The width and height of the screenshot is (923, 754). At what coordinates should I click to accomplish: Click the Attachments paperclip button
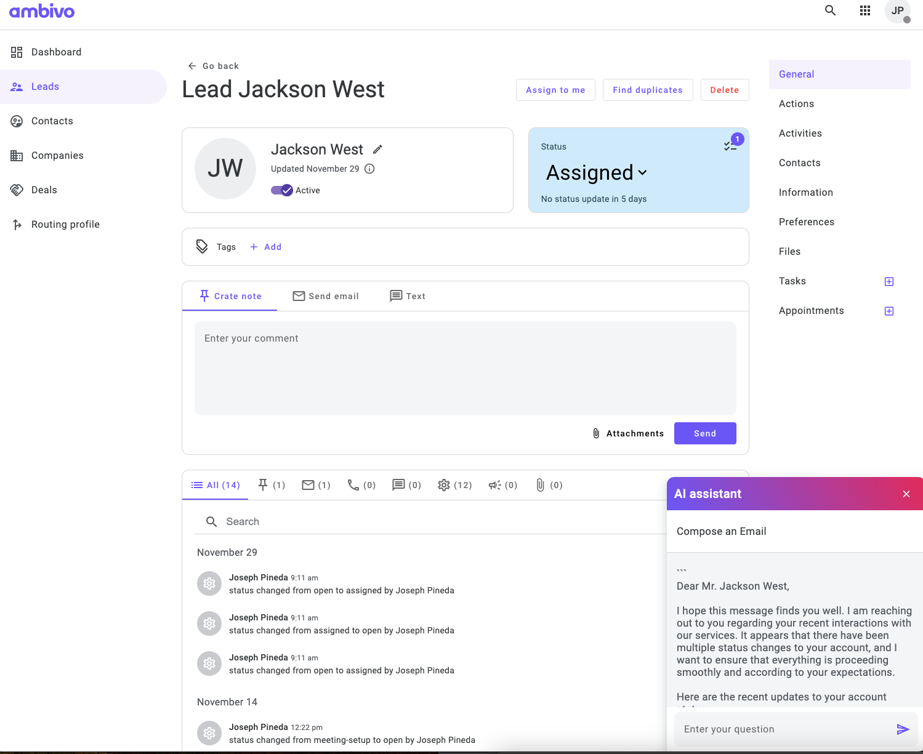tap(628, 433)
